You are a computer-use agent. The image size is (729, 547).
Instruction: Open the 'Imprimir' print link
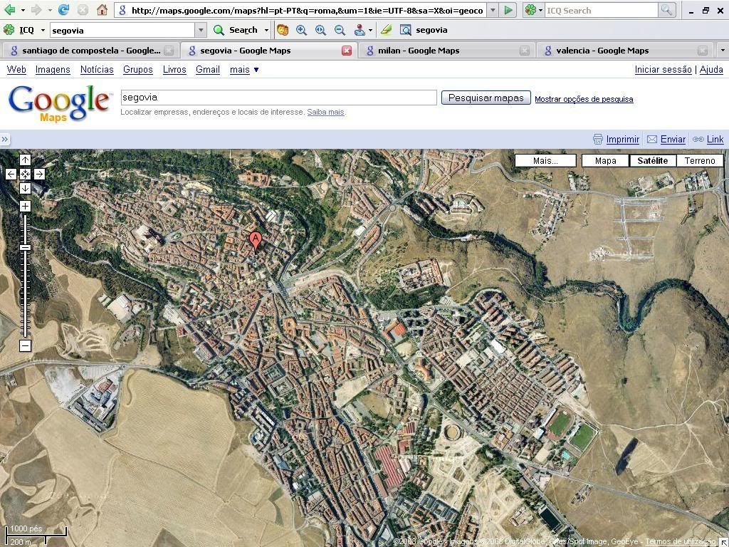622,140
